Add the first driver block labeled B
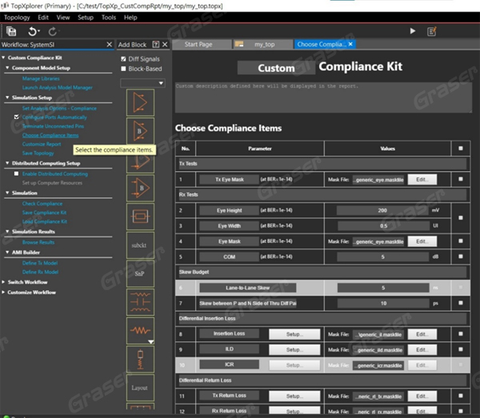Viewport: 480px width, 418px height. (140, 131)
